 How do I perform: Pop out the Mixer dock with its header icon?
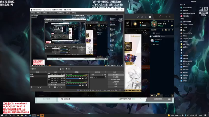click(x=88, y=72)
